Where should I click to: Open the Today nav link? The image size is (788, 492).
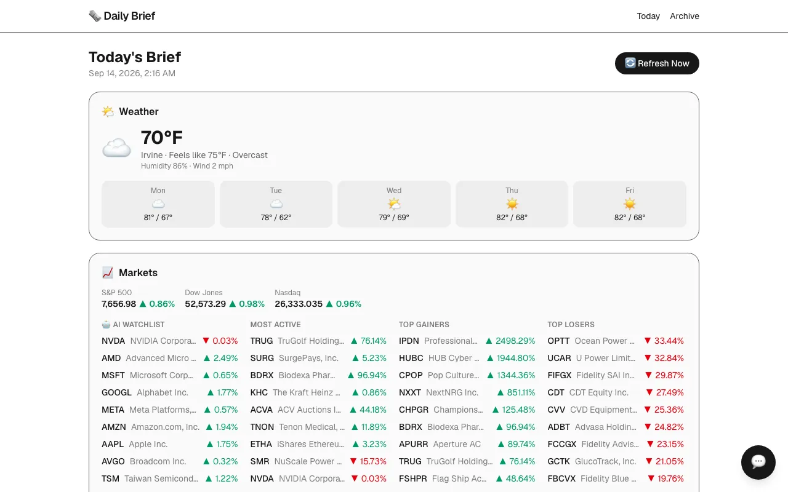[x=648, y=16]
